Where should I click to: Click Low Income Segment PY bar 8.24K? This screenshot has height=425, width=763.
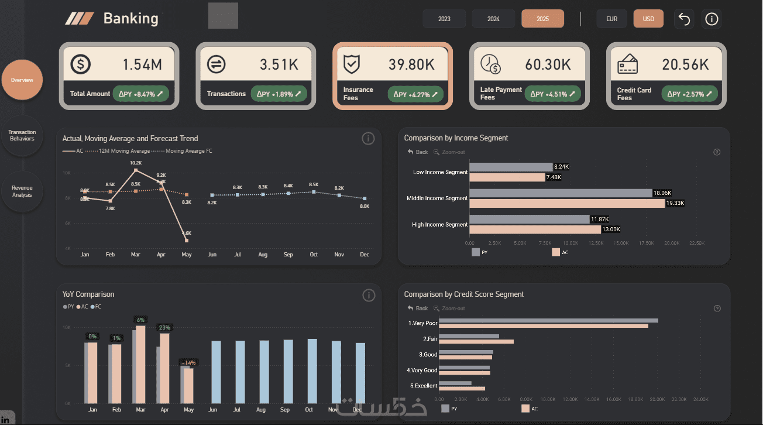click(x=511, y=167)
